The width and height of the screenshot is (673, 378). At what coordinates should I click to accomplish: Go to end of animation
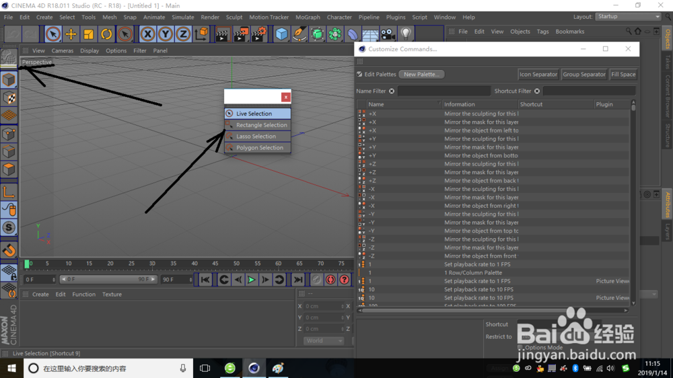[x=298, y=280]
